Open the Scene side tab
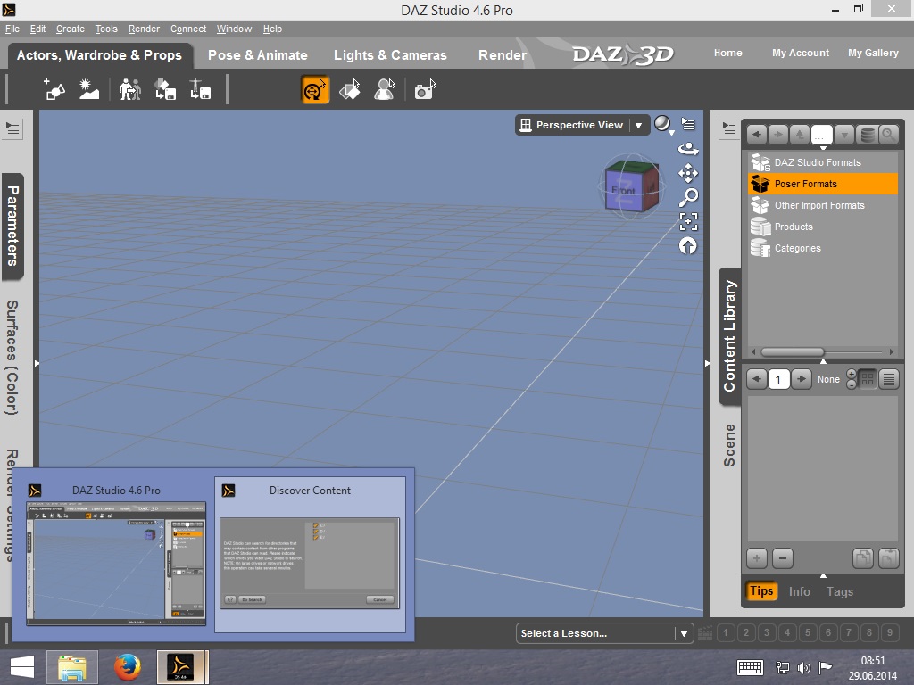Viewport: 914px width, 685px height. click(729, 445)
